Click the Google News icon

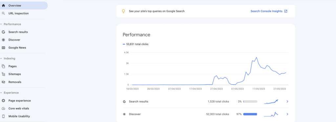(3, 48)
